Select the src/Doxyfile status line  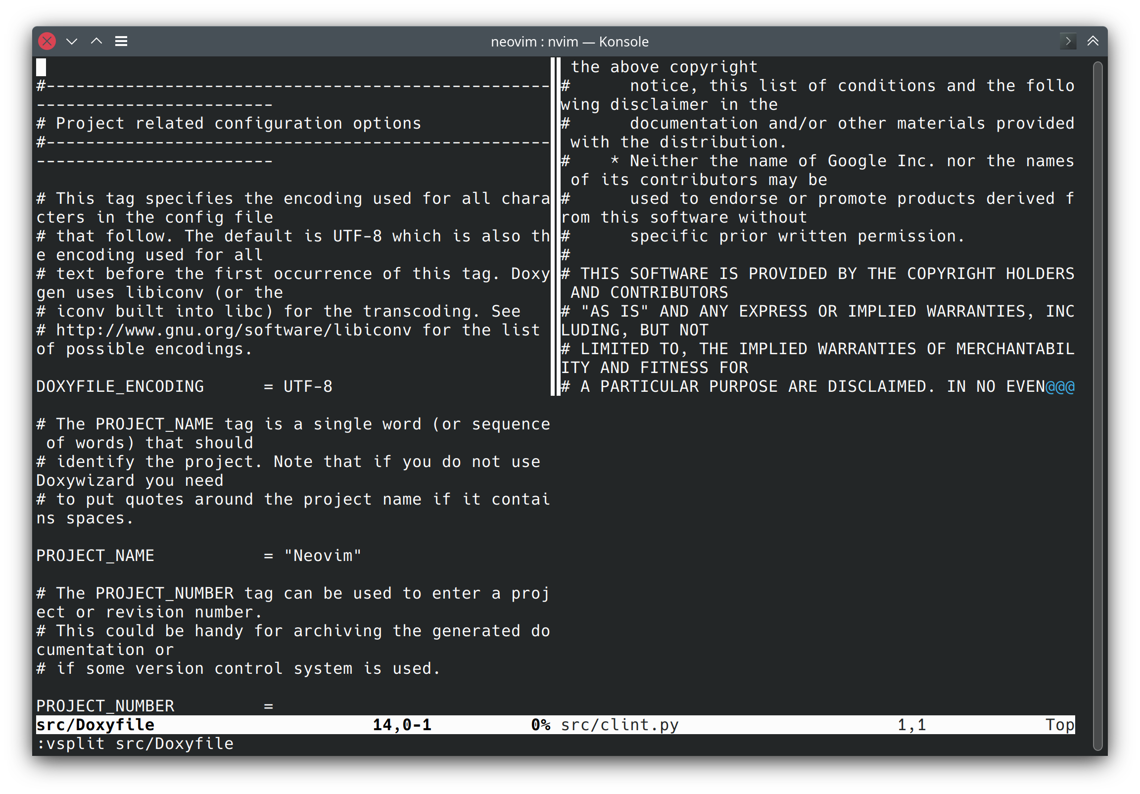point(95,725)
